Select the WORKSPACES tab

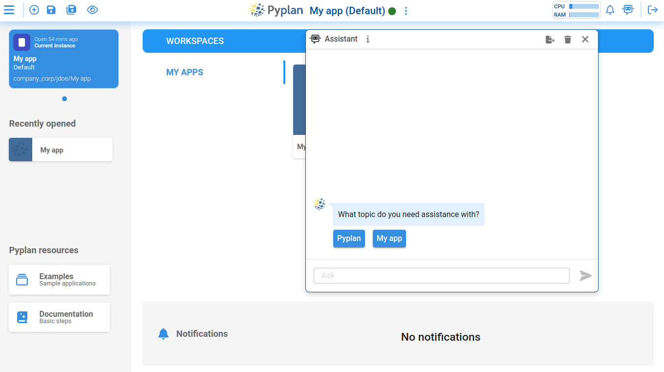point(195,41)
